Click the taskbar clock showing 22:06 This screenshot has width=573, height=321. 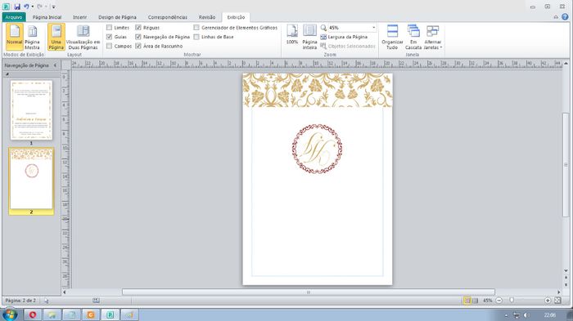pyautogui.click(x=549, y=315)
